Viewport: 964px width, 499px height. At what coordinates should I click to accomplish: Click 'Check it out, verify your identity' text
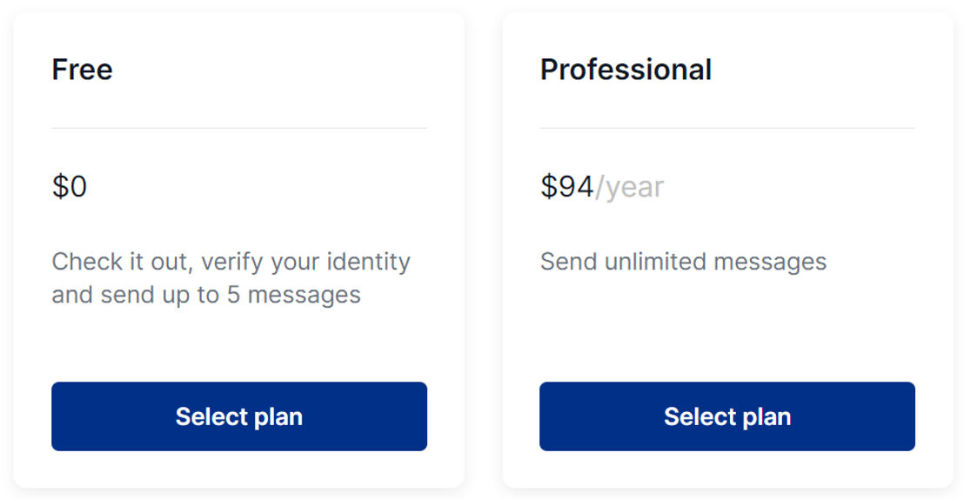point(231,262)
